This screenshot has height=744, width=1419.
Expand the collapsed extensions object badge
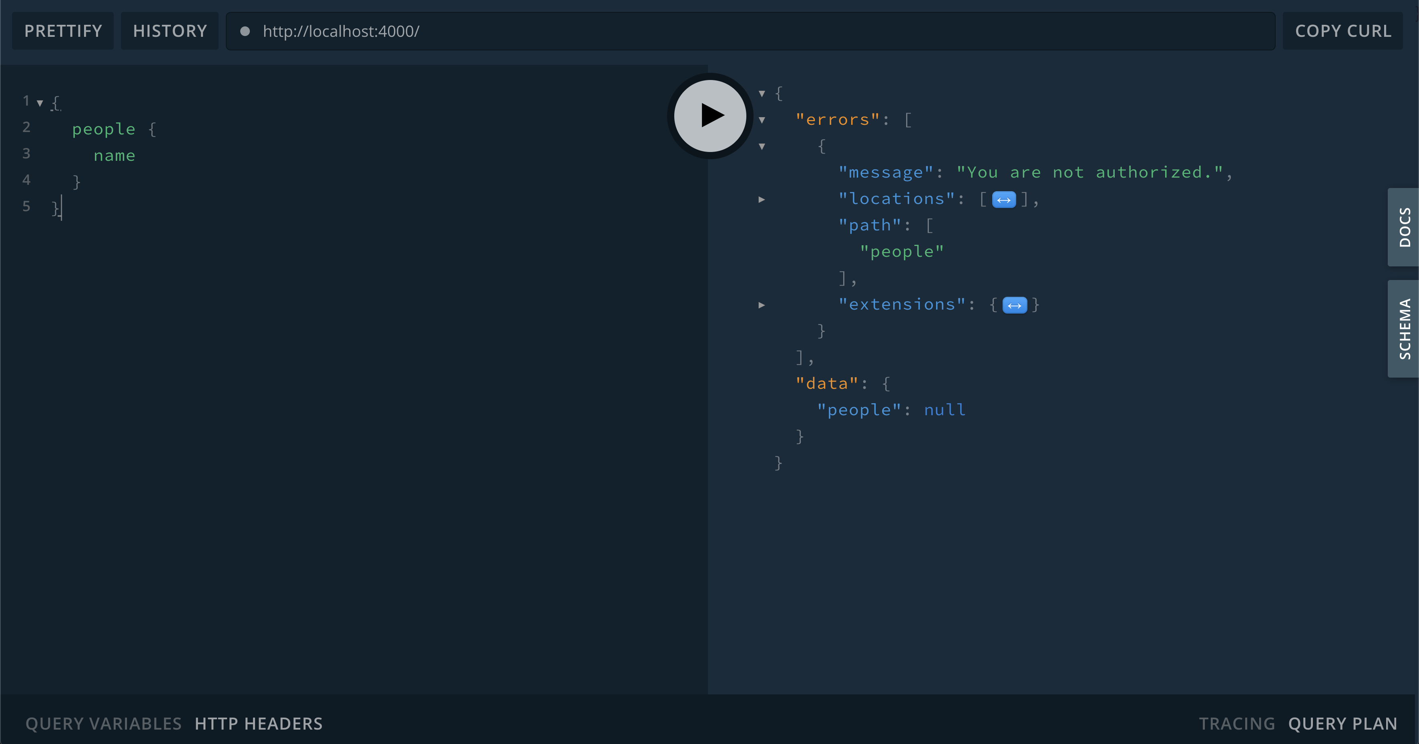(x=1014, y=306)
